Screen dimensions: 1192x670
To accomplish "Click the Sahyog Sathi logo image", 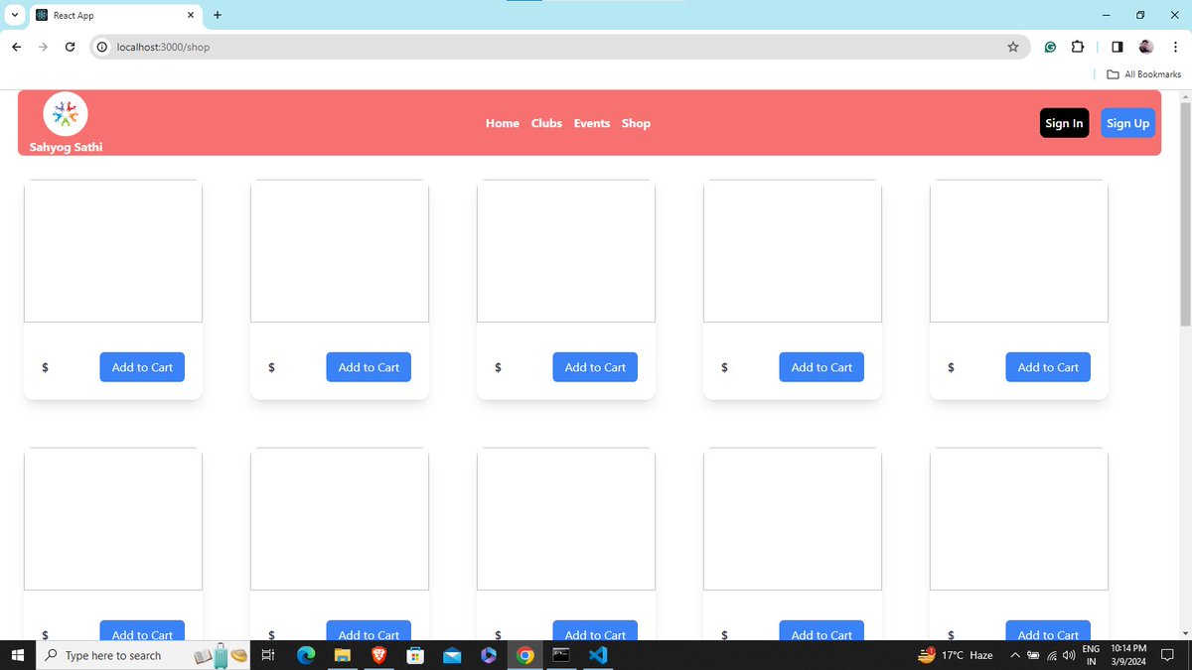I will point(66,114).
